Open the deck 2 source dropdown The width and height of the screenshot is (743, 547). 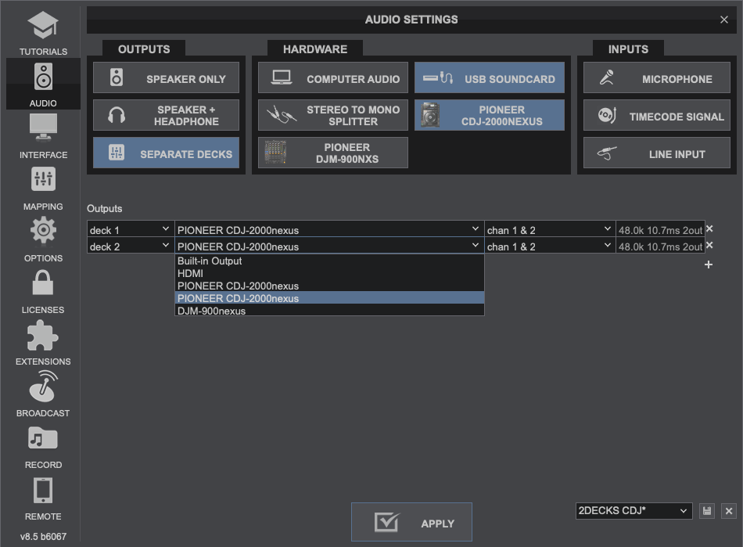coord(131,246)
